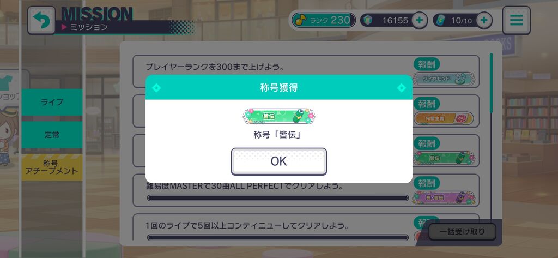Viewport: 558px width, 258px height.
Task: Select the 称号 アチーブメント tab
Action: [x=52, y=167]
